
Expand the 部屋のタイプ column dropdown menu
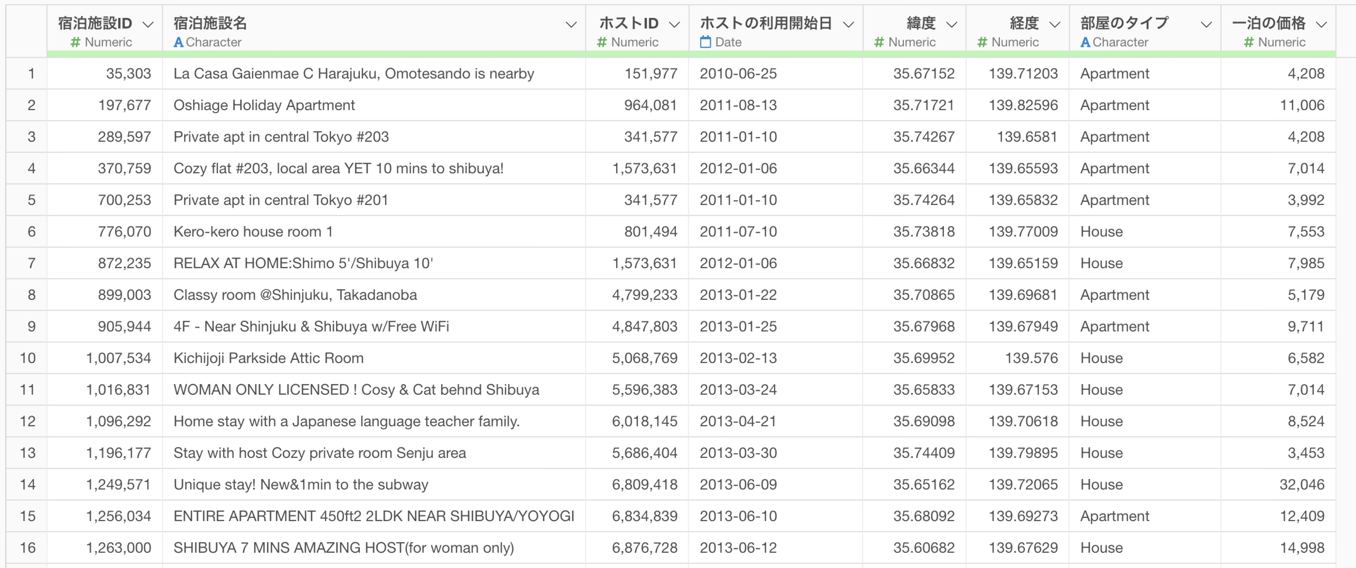point(1206,25)
